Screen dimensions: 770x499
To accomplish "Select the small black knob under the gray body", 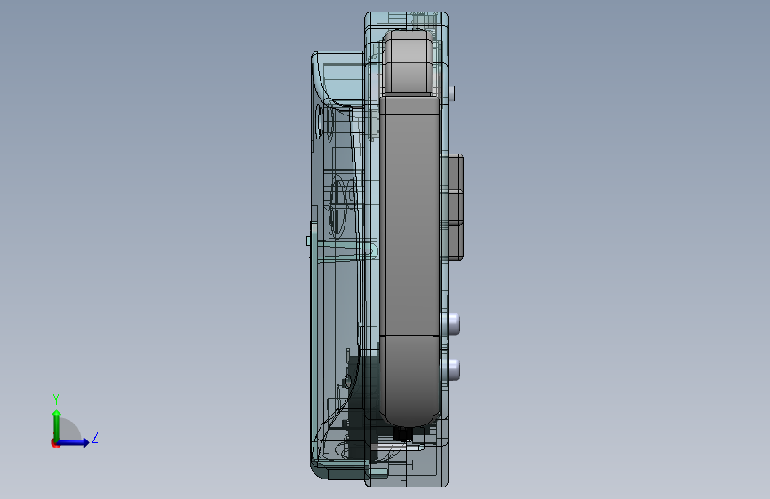I will (403, 433).
